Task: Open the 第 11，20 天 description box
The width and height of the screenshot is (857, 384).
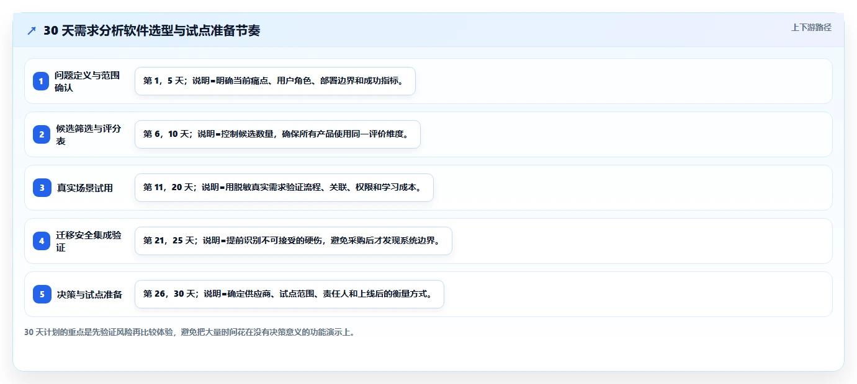Action: point(284,188)
